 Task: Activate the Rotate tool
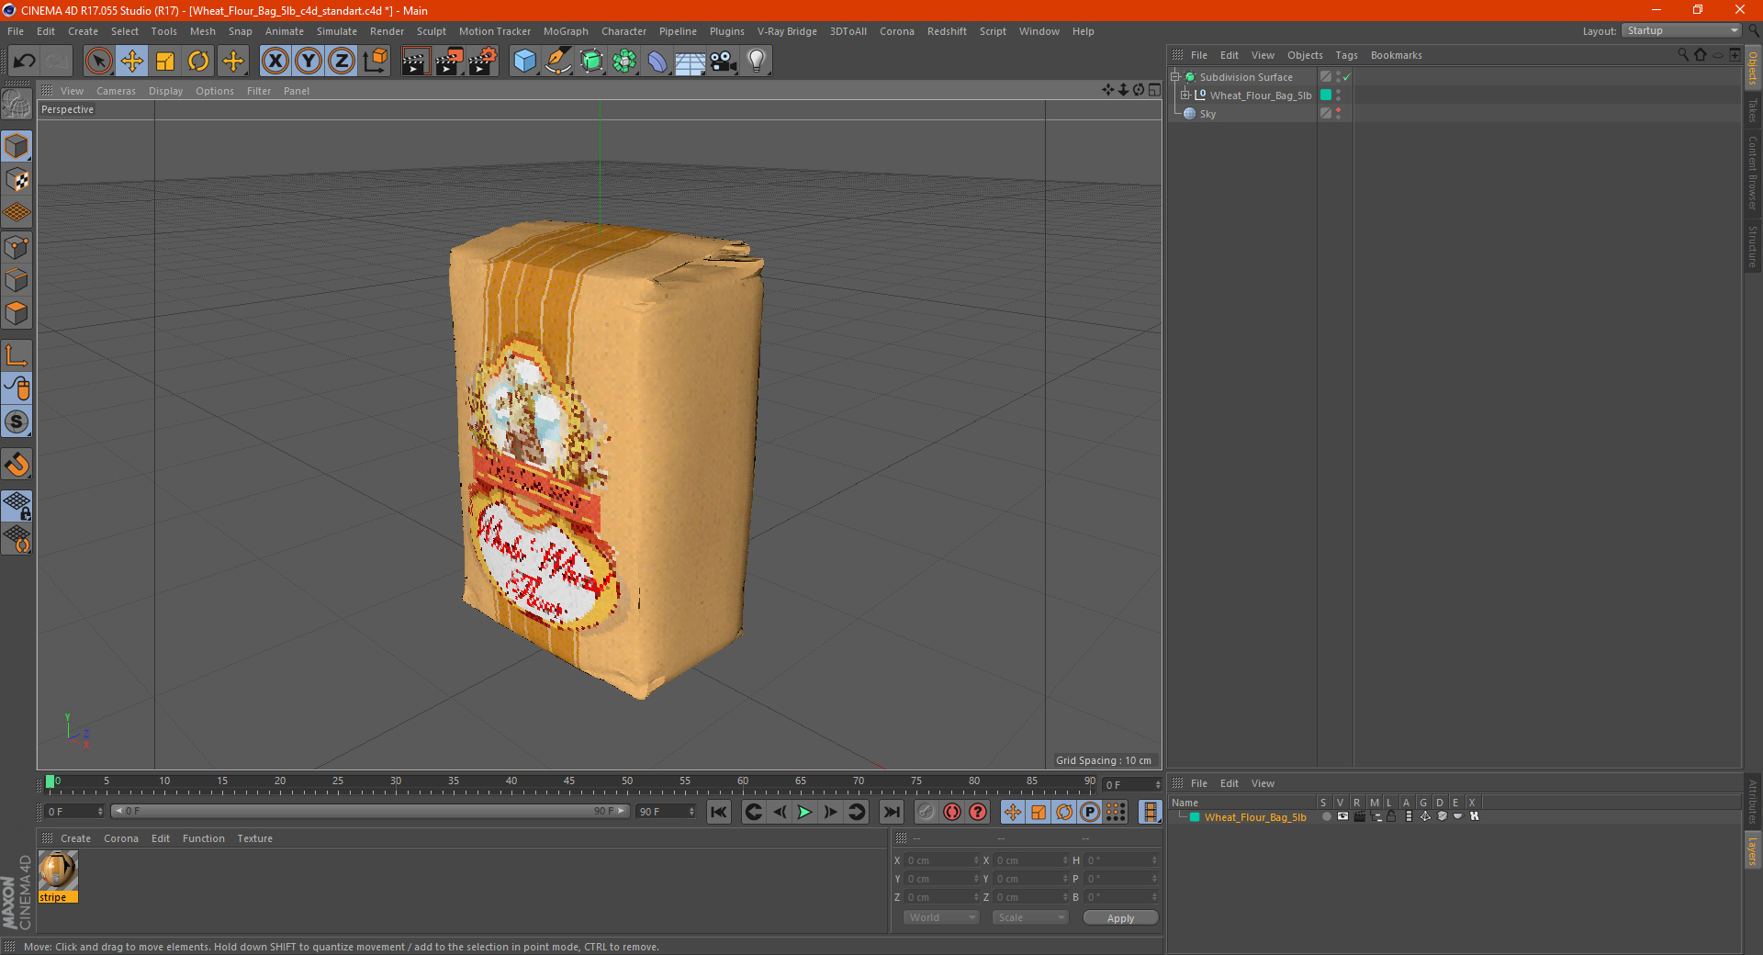coord(198,62)
